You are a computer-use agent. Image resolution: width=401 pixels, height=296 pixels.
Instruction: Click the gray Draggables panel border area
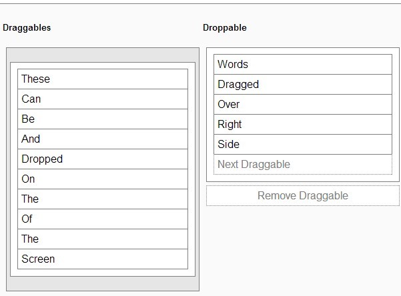pos(102,283)
